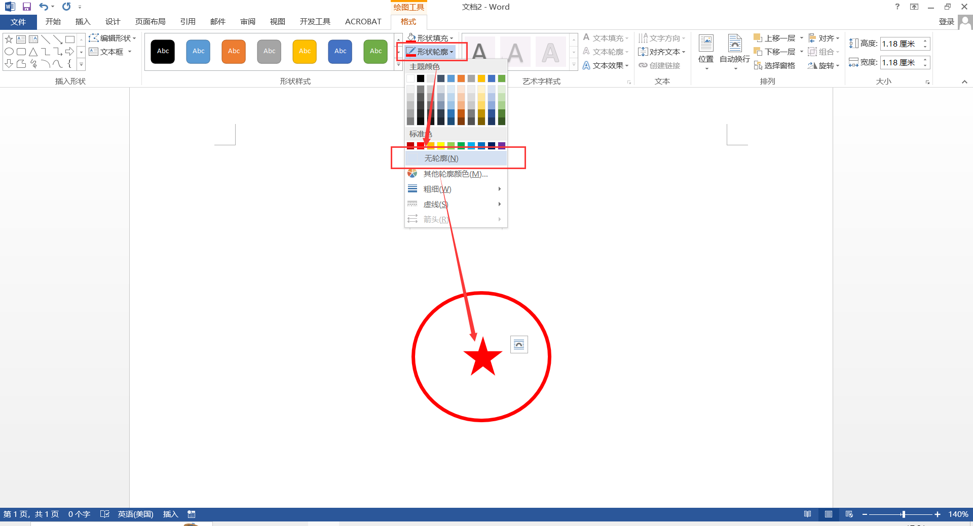973x526 pixels.
Task: Click the Shape Outline (形状轮廓) button
Action: (x=430, y=52)
